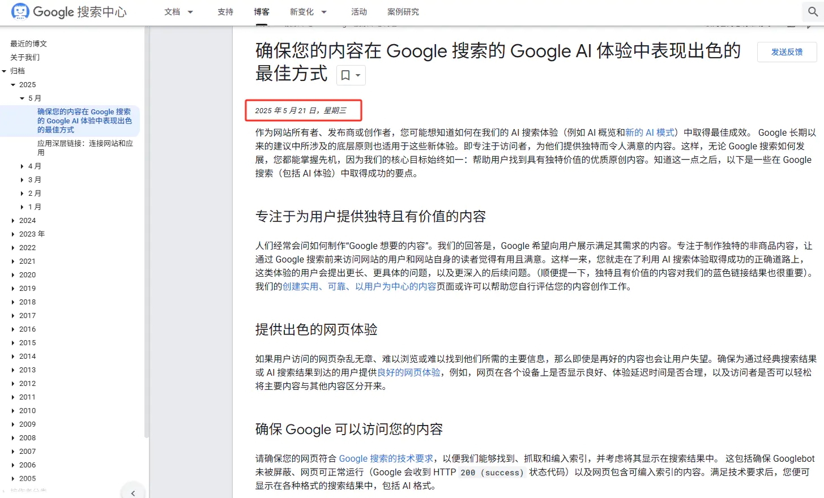
Task: Expand the 2024 archive year
Action: 13,220
